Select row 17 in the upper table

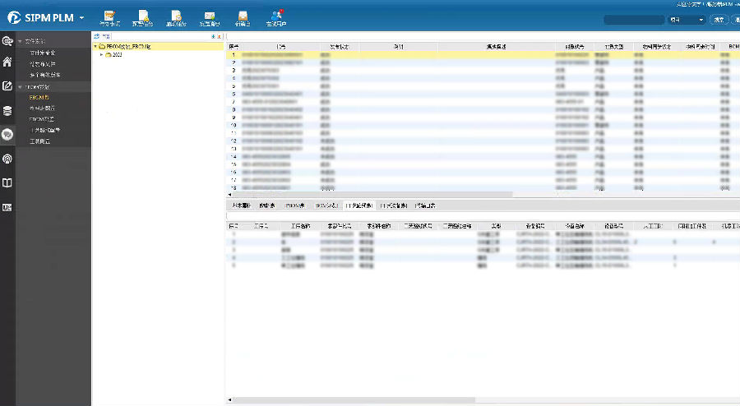point(483,180)
